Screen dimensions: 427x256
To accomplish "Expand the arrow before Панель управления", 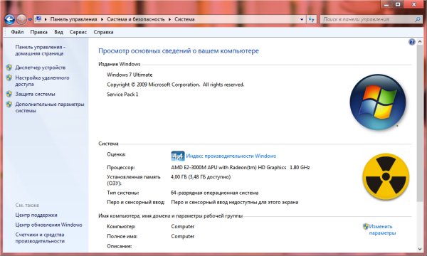I will click(46, 19).
